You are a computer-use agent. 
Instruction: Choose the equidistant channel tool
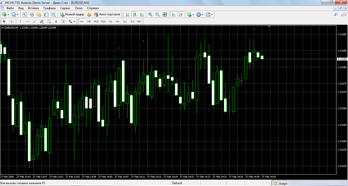pyautogui.click(x=42, y=22)
